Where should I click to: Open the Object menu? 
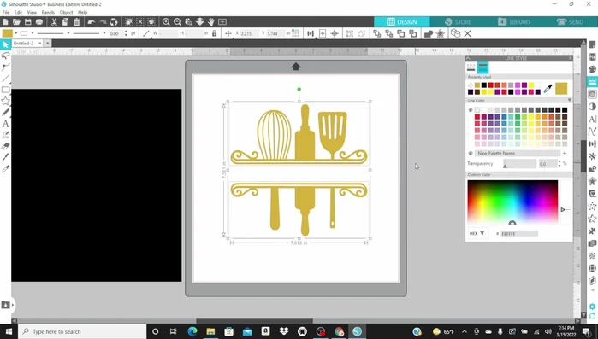pyautogui.click(x=67, y=13)
